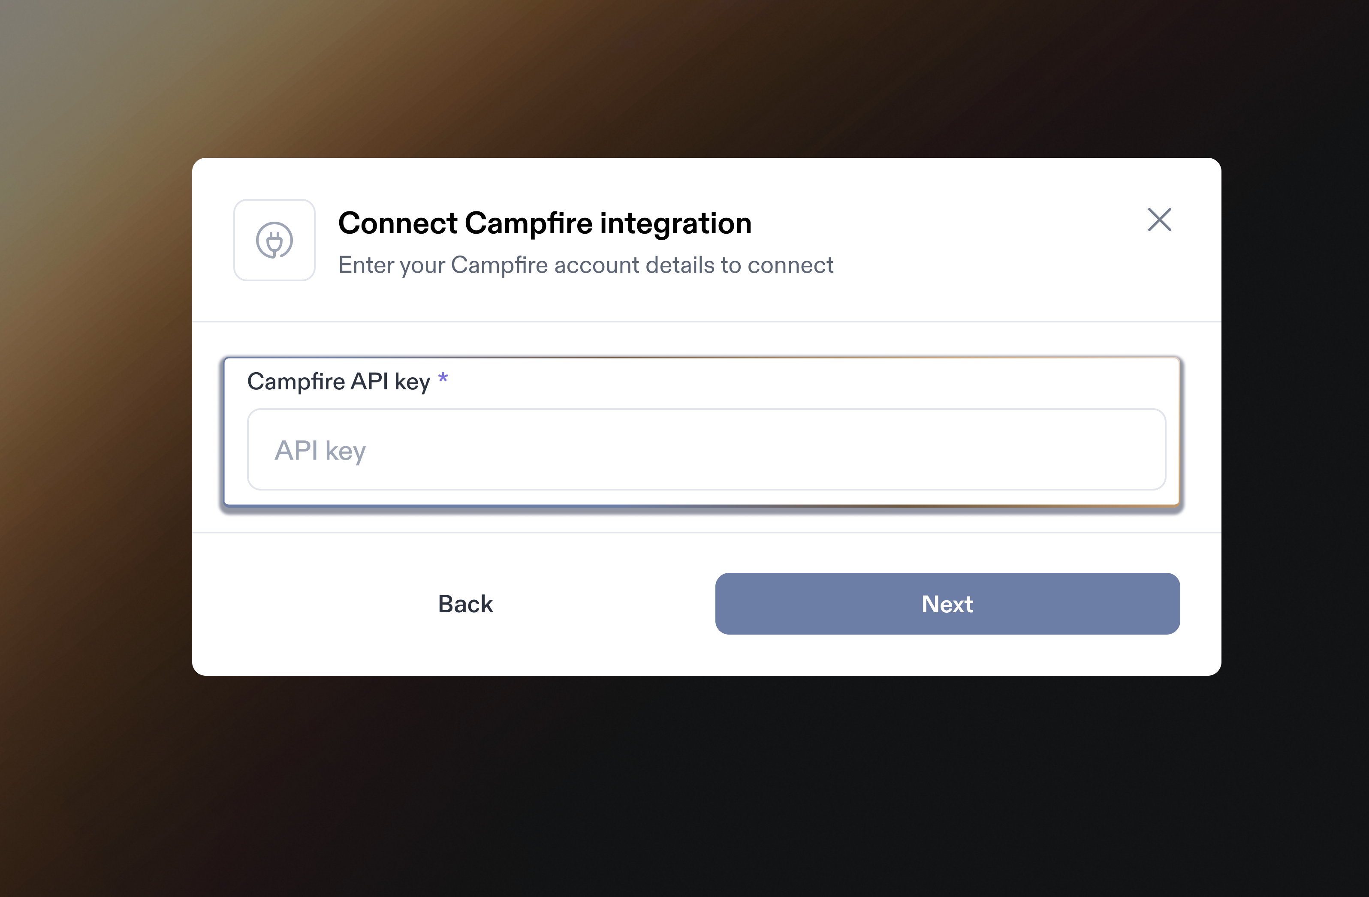Close the Connect Campfire integration dialog
Screen dimensions: 1369x897
click(x=1159, y=220)
